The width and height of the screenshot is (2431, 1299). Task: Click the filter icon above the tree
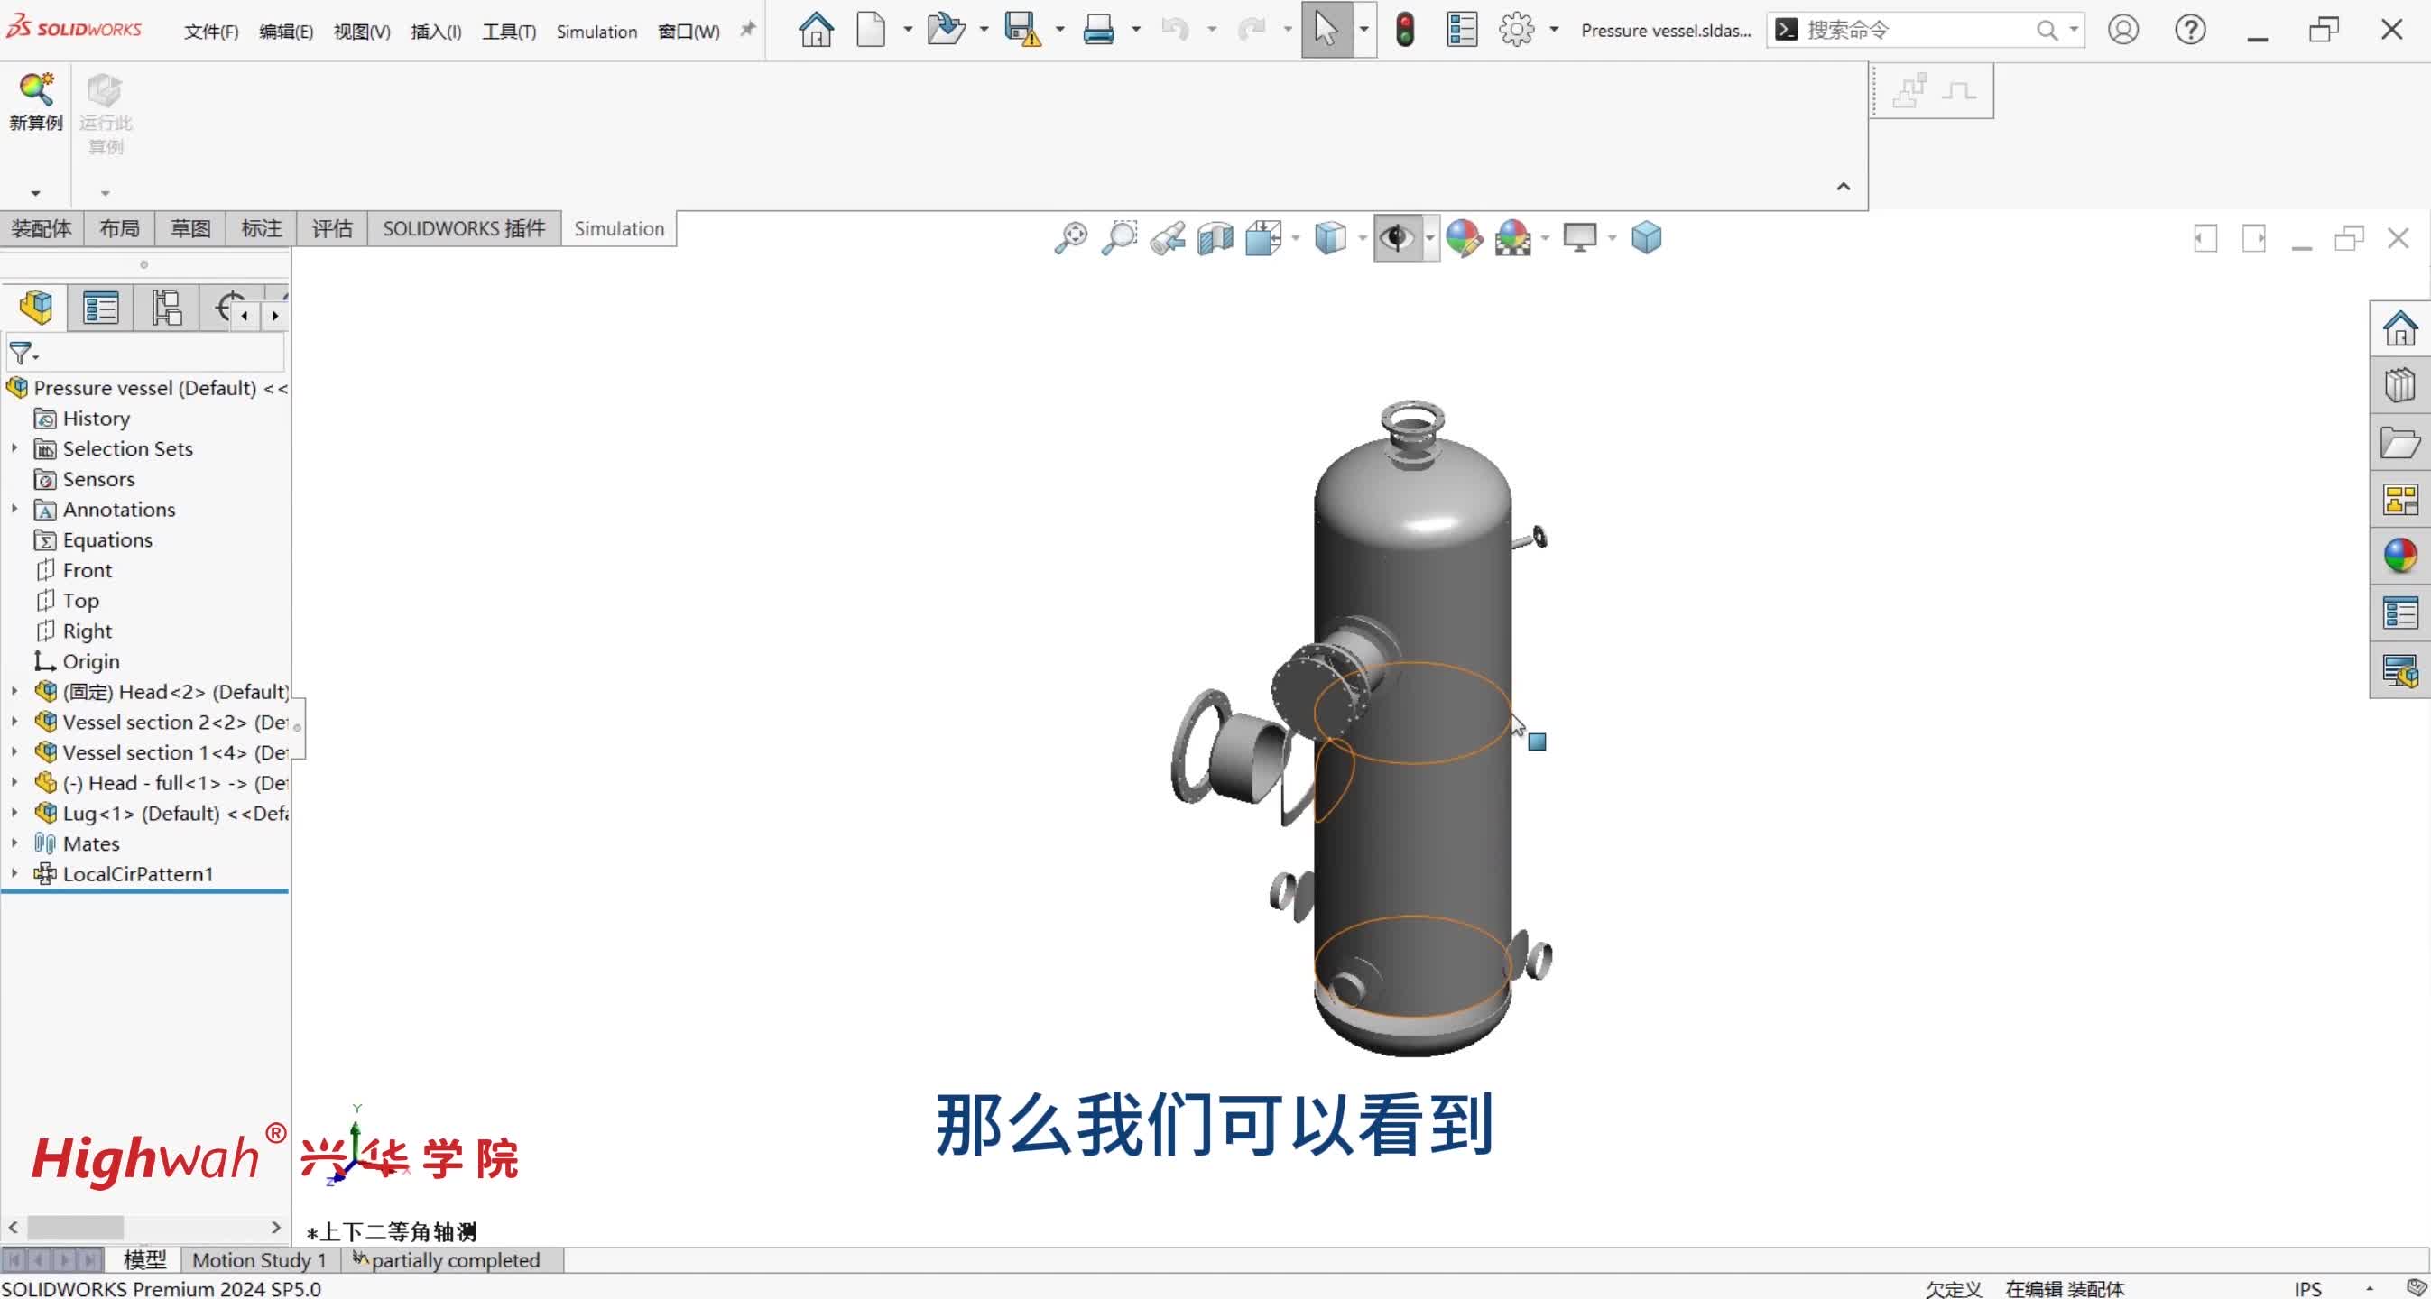click(23, 354)
